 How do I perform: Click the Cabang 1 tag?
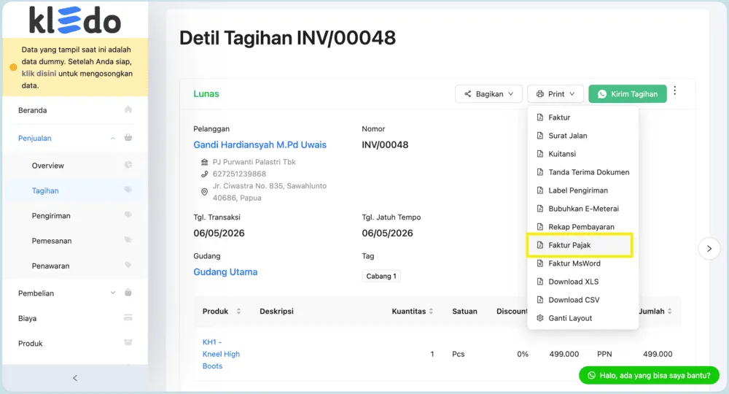[381, 277]
